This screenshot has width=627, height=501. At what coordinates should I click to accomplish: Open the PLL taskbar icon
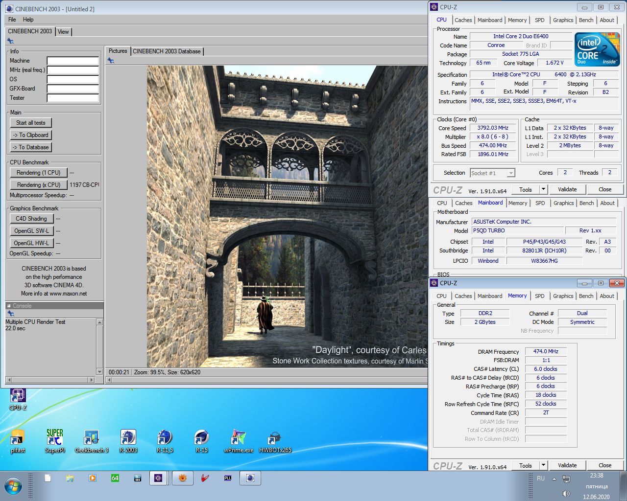228,478
